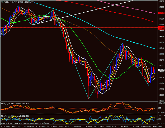Viewport: 165px width, 128px height.
Task: Click the 1.5205 price axis label
Action: (161, 101)
